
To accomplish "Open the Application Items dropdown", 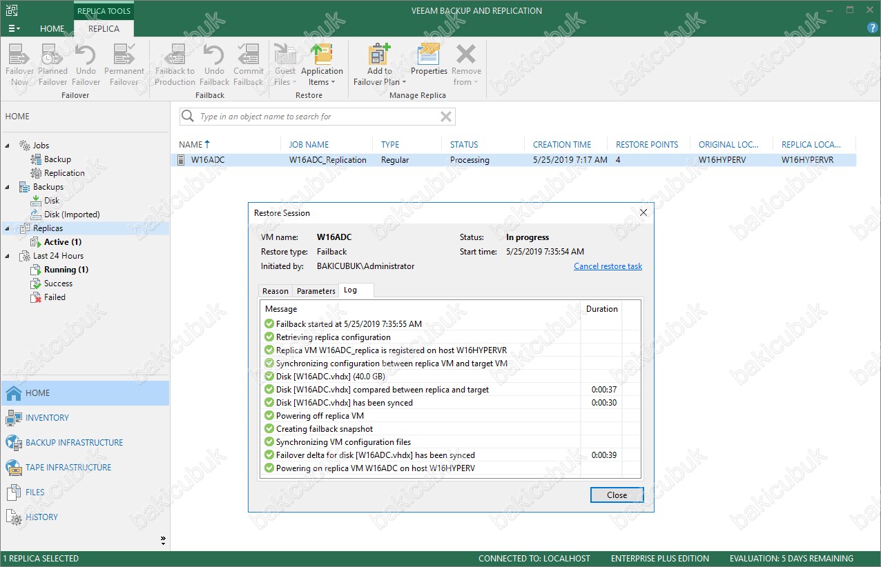I will click(x=322, y=65).
